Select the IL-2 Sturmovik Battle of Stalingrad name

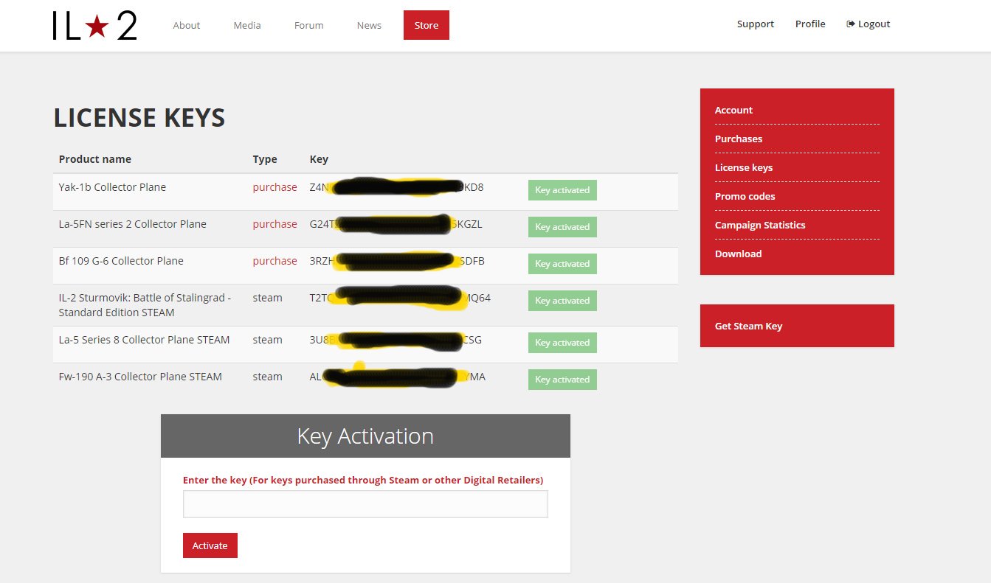coord(145,305)
